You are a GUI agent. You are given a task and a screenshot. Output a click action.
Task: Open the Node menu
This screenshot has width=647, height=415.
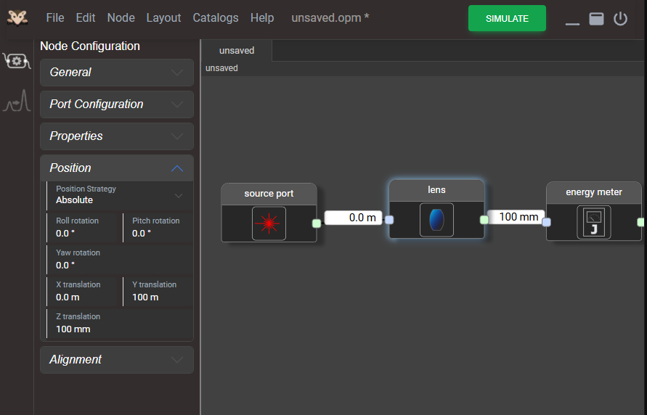[x=121, y=17]
